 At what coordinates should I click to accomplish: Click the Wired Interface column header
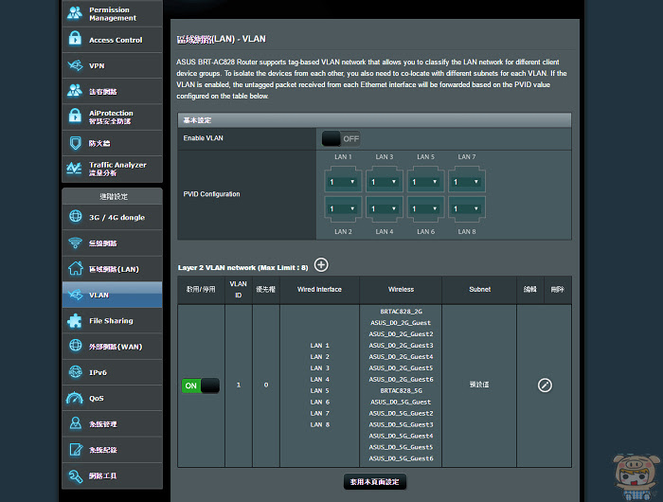(x=319, y=290)
